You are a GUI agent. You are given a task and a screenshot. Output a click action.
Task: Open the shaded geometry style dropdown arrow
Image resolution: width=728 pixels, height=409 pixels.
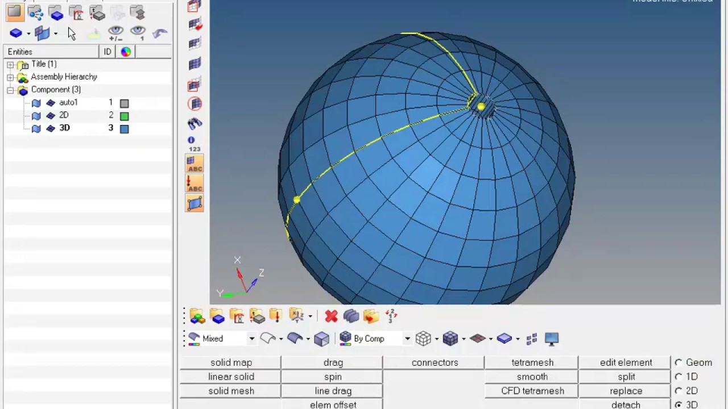308,339
